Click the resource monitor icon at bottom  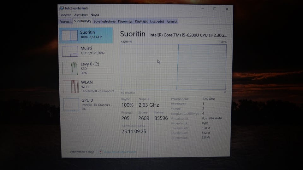click(100, 152)
